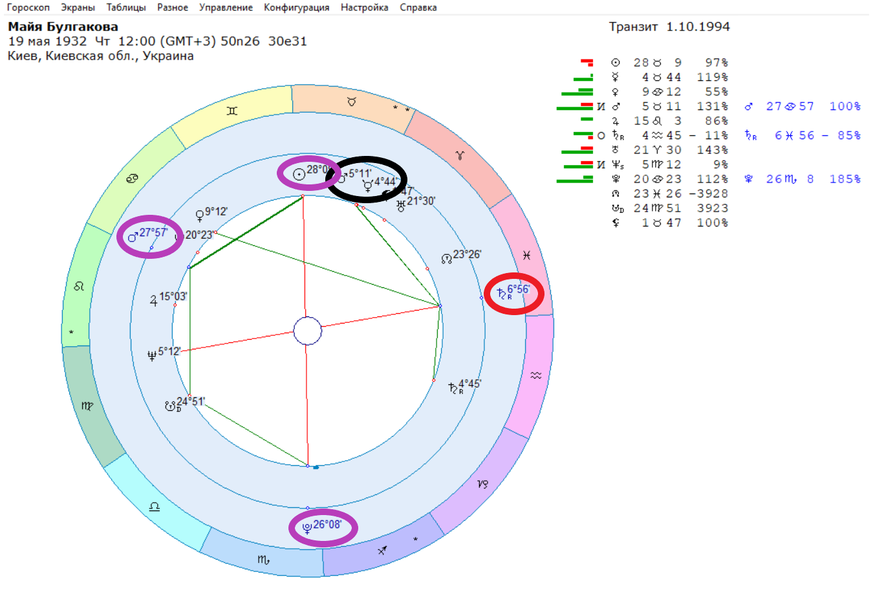This screenshot has height=594, width=873.
Task: Open the Управление menu
Action: click(x=226, y=8)
